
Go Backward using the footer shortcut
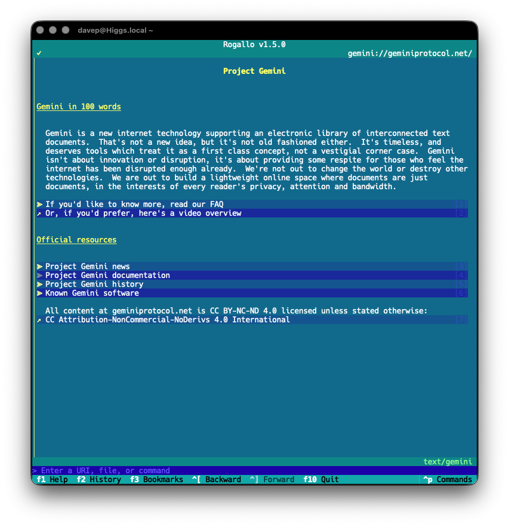[x=216, y=479]
